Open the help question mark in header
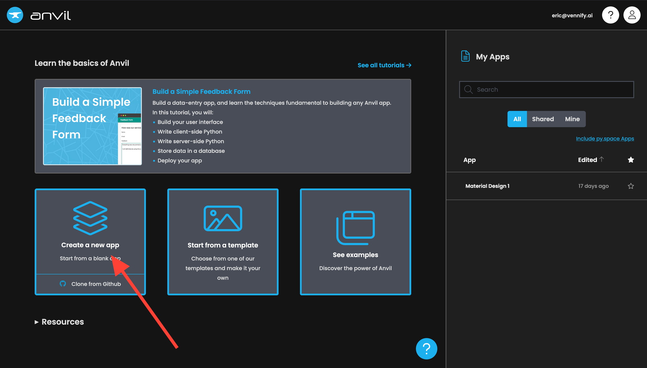Image resolution: width=647 pixels, height=368 pixels. [x=610, y=15]
